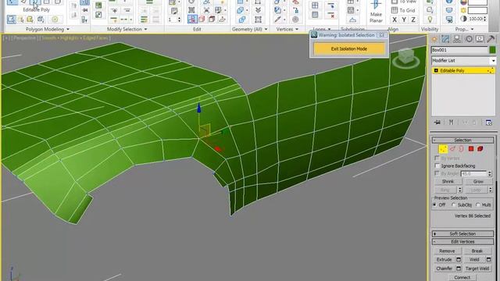Click the Extrude settings box icon

[x=459, y=260]
